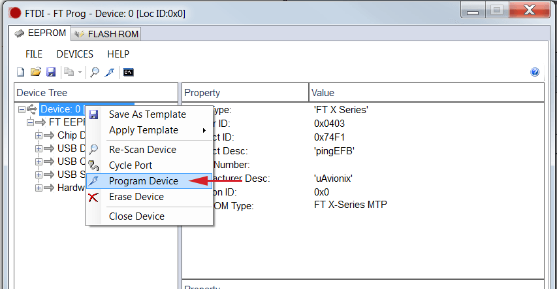The width and height of the screenshot is (557, 289).
Task: Open the DEVICES menu
Action: [74, 54]
